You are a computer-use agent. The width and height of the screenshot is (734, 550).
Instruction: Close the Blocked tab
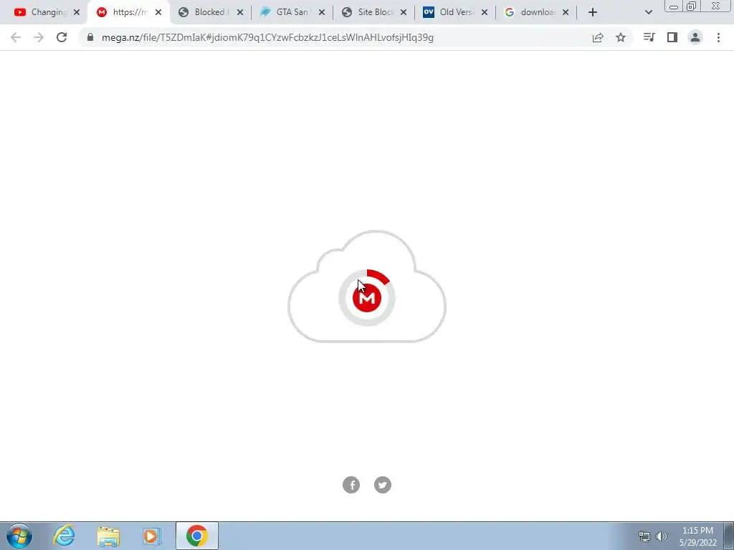pos(240,12)
